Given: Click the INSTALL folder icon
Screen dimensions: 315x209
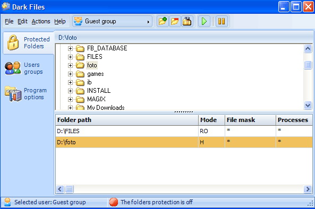Looking at the screenshot, I should tap(80, 91).
